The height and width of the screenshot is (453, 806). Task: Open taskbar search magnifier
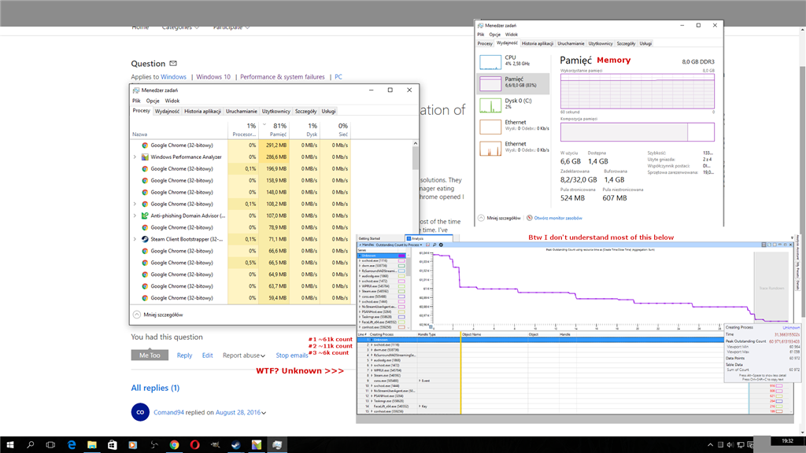point(31,445)
